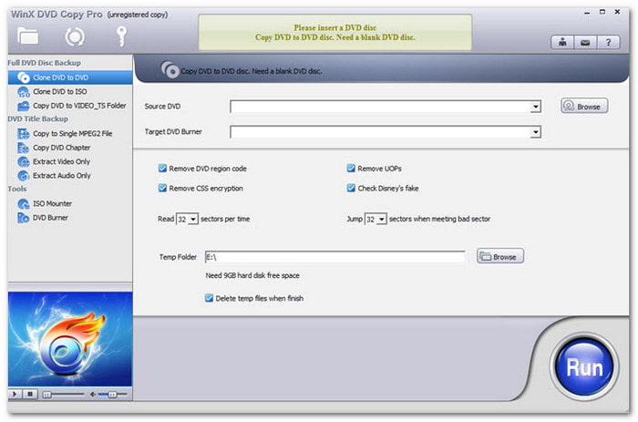Click the email envelope icon button
Viewport: 638px width, 422px height.
(x=585, y=42)
